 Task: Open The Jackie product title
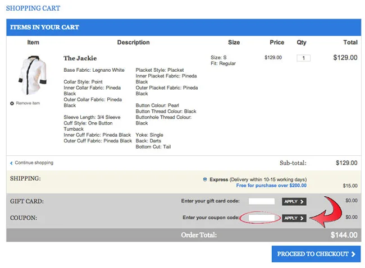tap(80, 58)
